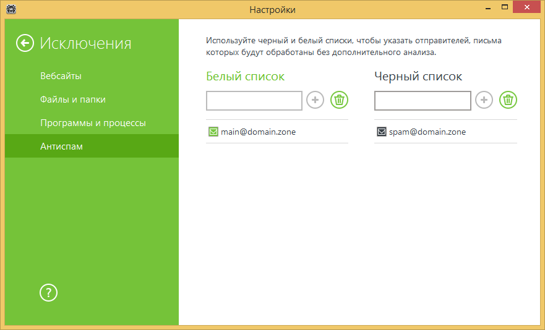Click the black envelope icon next to spam@domain.zone

point(381,132)
